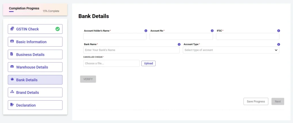Click the info icon for Bank Name
Screen dimensions: 293x123
pos(179,45)
